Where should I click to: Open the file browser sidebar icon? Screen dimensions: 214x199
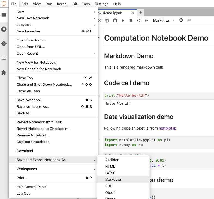(x=4, y=15)
